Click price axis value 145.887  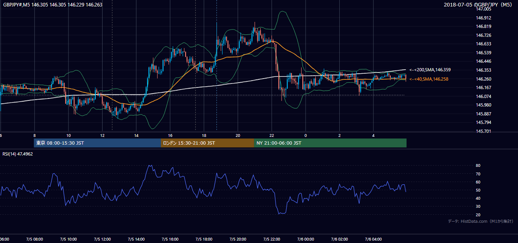pyautogui.click(x=484, y=114)
